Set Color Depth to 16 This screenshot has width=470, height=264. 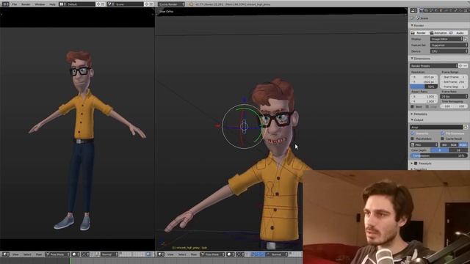click(458, 150)
